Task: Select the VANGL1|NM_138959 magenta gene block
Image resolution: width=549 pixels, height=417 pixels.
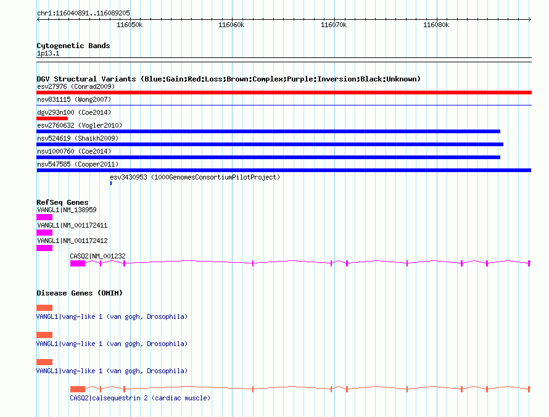Action: tap(44, 217)
